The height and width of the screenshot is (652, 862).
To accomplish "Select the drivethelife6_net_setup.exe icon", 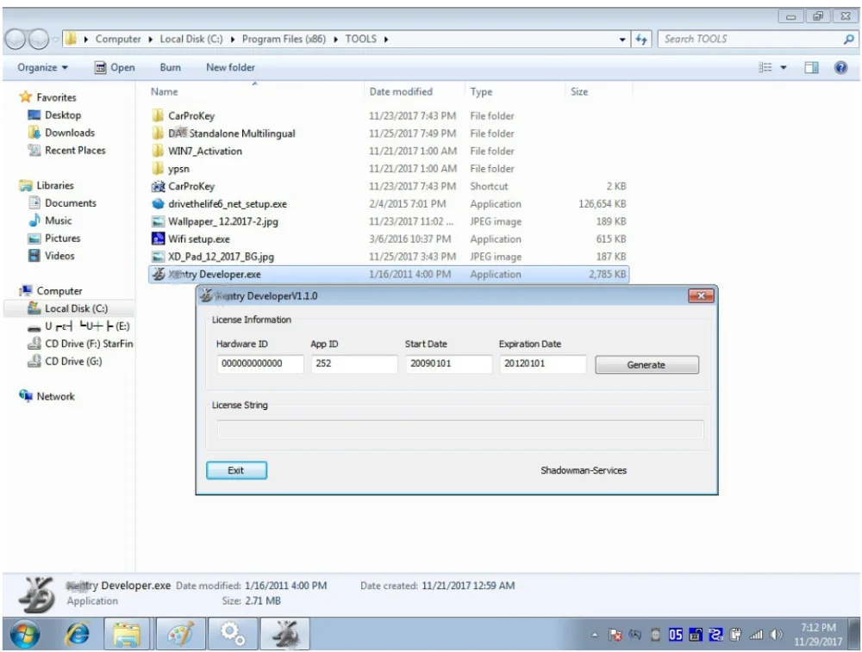I will (158, 204).
